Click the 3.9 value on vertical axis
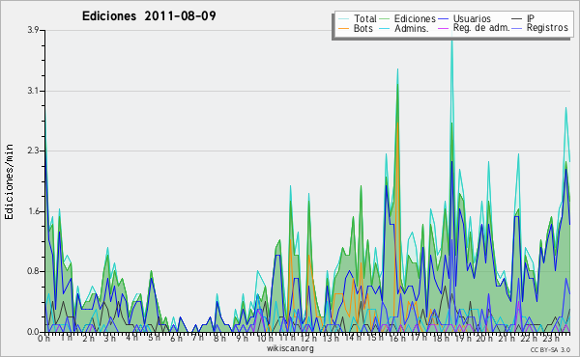This screenshot has height=357, width=580. tap(33, 30)
